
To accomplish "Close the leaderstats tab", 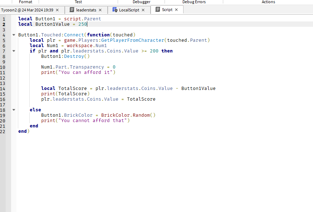I will pyautogui.click(x=100, y=10).
